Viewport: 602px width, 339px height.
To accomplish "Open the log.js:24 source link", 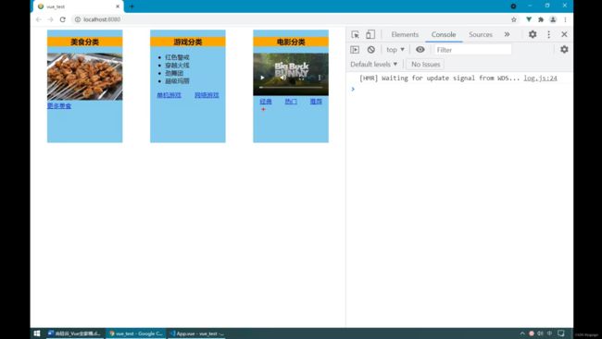I will point(540,79).
